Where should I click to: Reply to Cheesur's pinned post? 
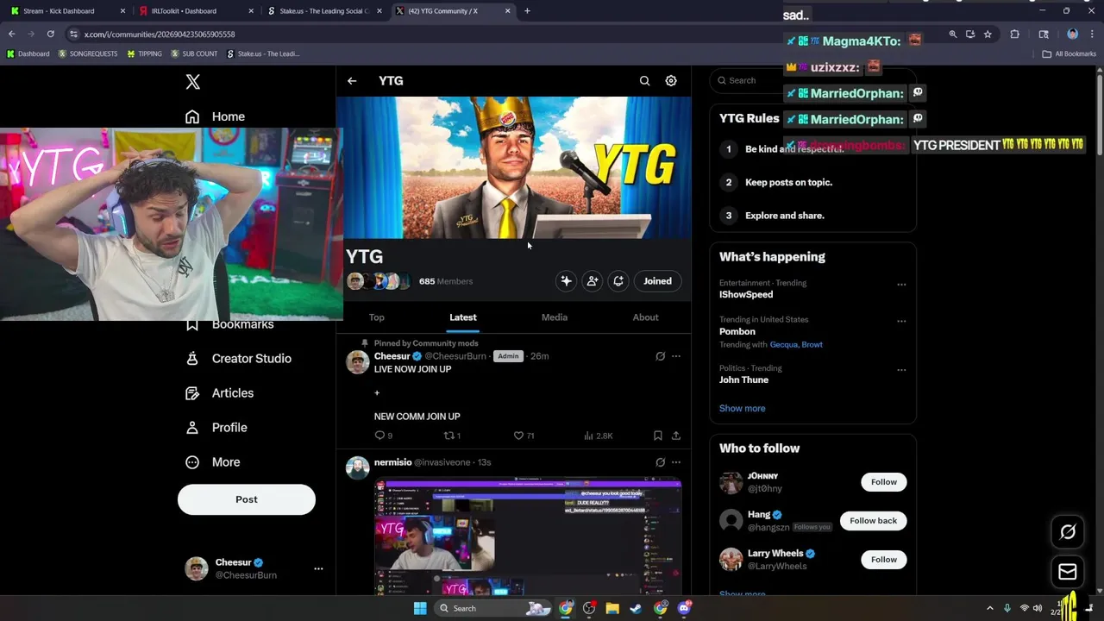pos(383,436)
